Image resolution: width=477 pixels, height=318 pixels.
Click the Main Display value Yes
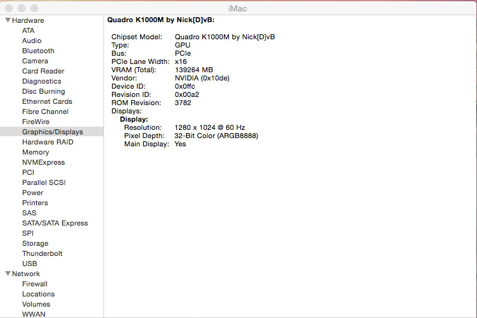point(180,144)
